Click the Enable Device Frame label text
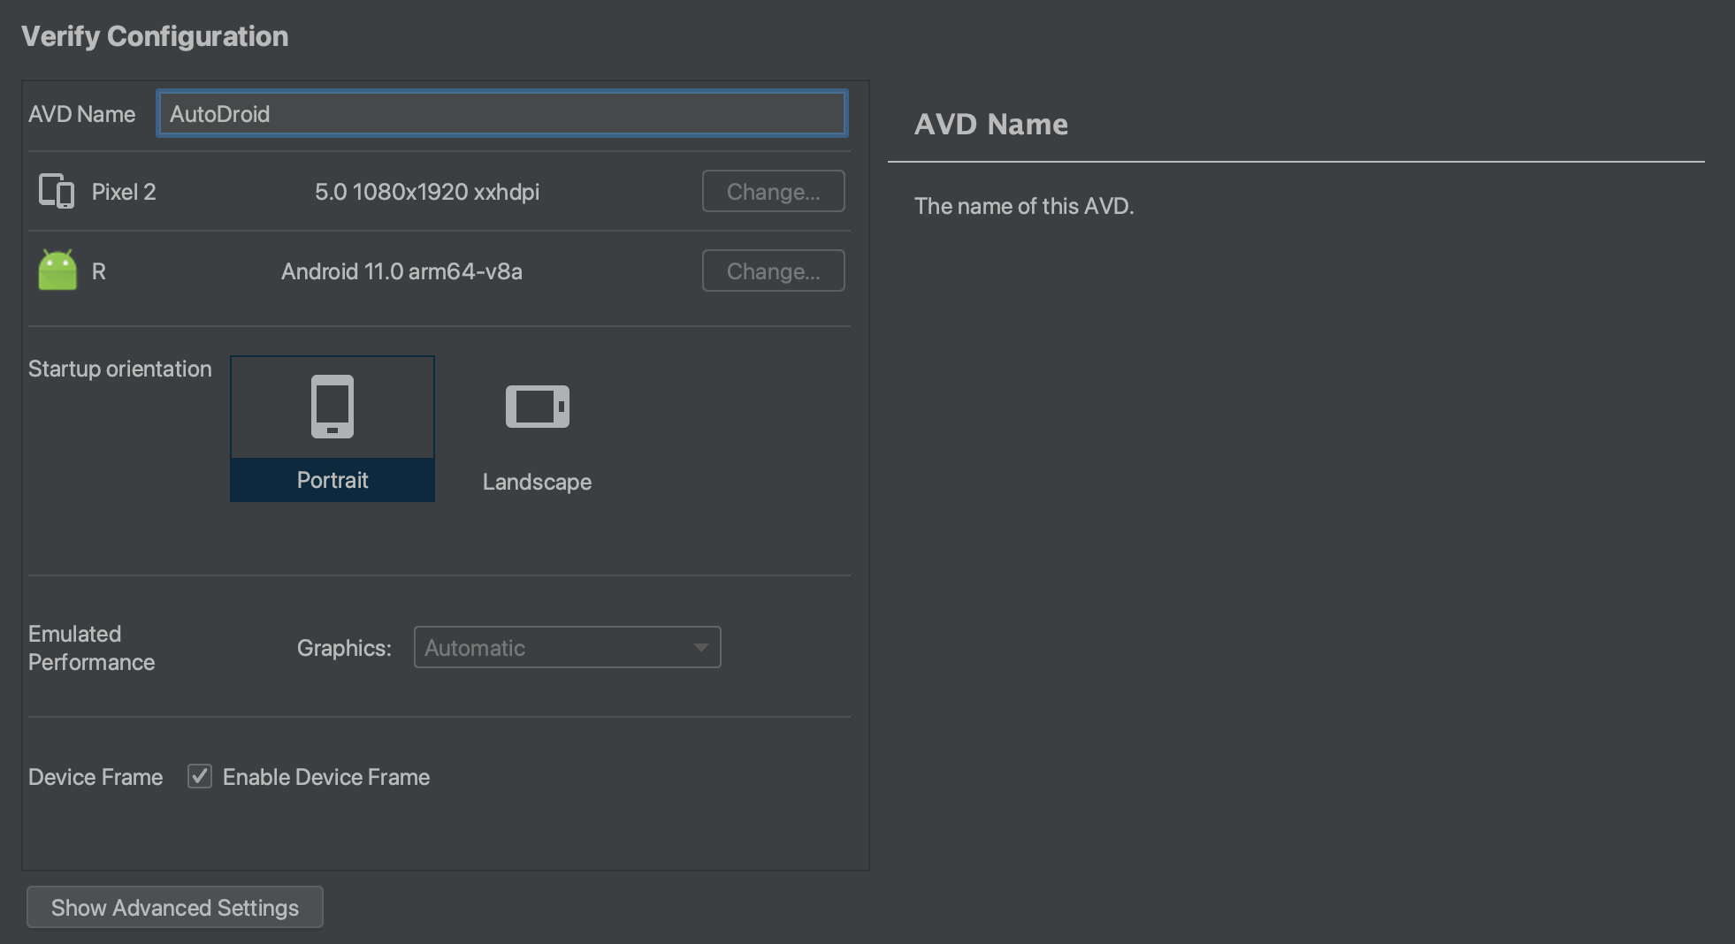This screenshot has height=944, width=1735. click(326, 777)
